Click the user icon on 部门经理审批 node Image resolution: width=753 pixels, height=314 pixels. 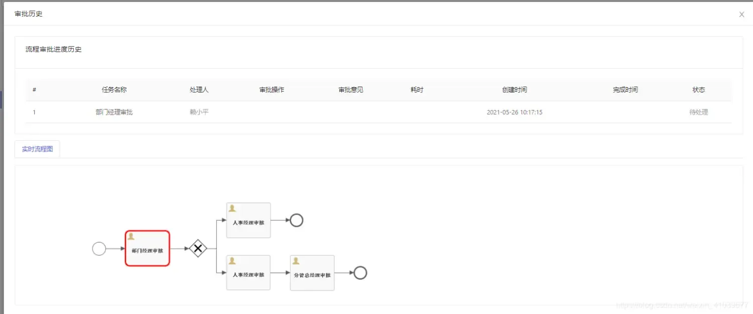pyautogui.click(x=132, y=235)
